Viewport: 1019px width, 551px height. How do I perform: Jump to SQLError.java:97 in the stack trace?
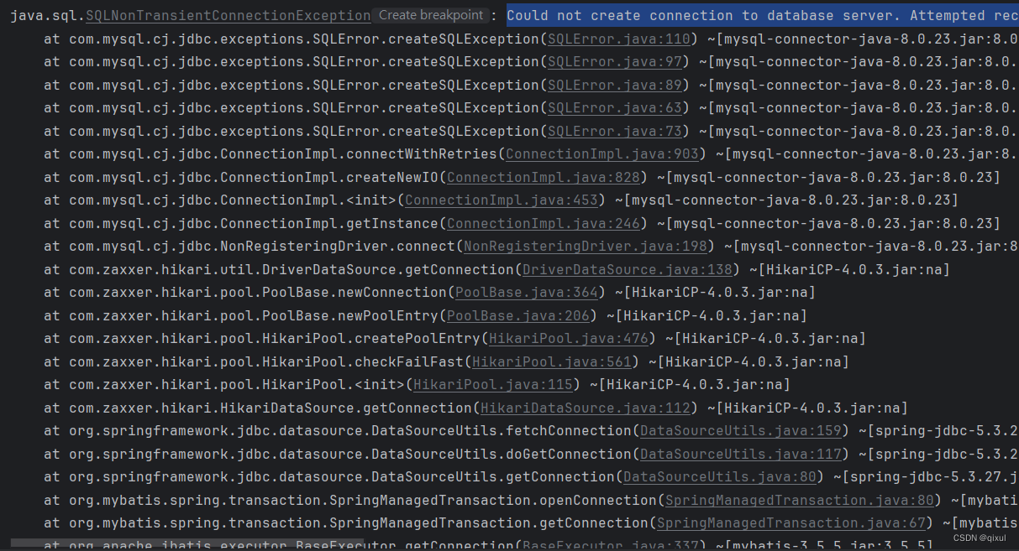tap(614, 62)
